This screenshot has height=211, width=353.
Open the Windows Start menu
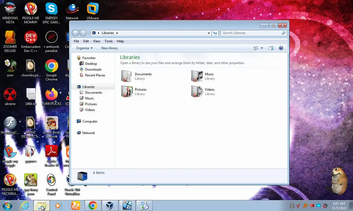tap(7, 206)
